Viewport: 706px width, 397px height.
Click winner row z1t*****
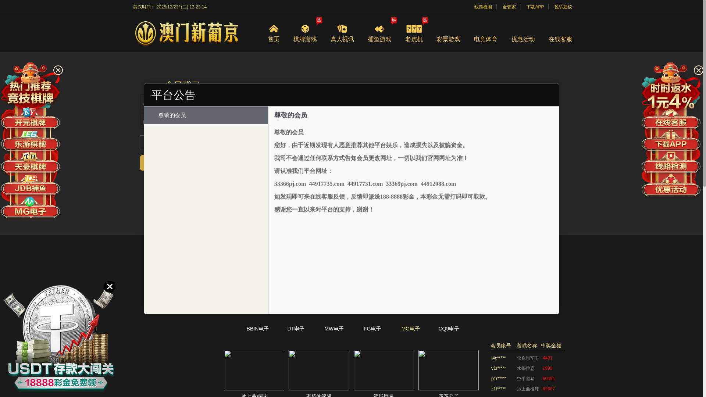point(527,389)
